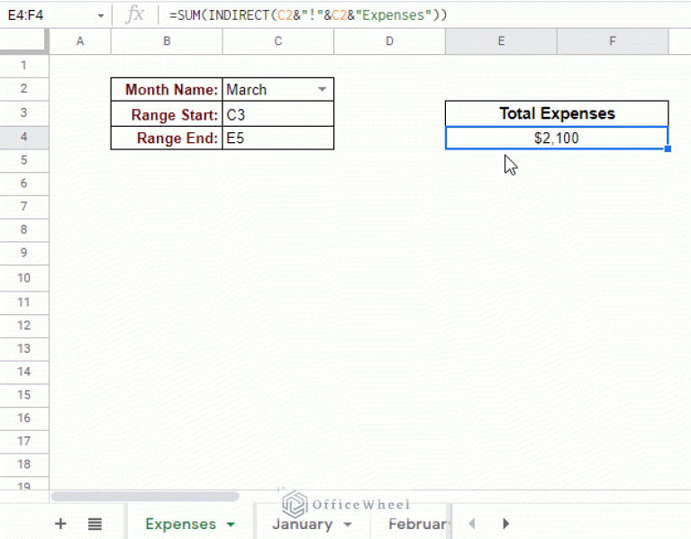Click row 10 header
This screenshot has height=539, width=691.
click(x=23, y=279)
